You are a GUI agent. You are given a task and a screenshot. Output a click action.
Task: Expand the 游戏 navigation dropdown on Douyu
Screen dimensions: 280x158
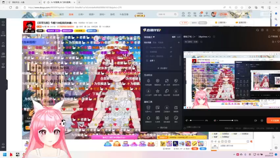coord(102,14)
